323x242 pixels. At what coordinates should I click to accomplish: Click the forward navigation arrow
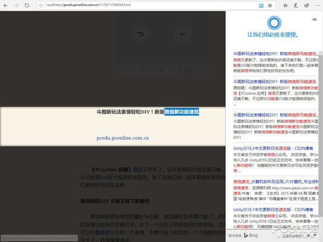(16, 6)
